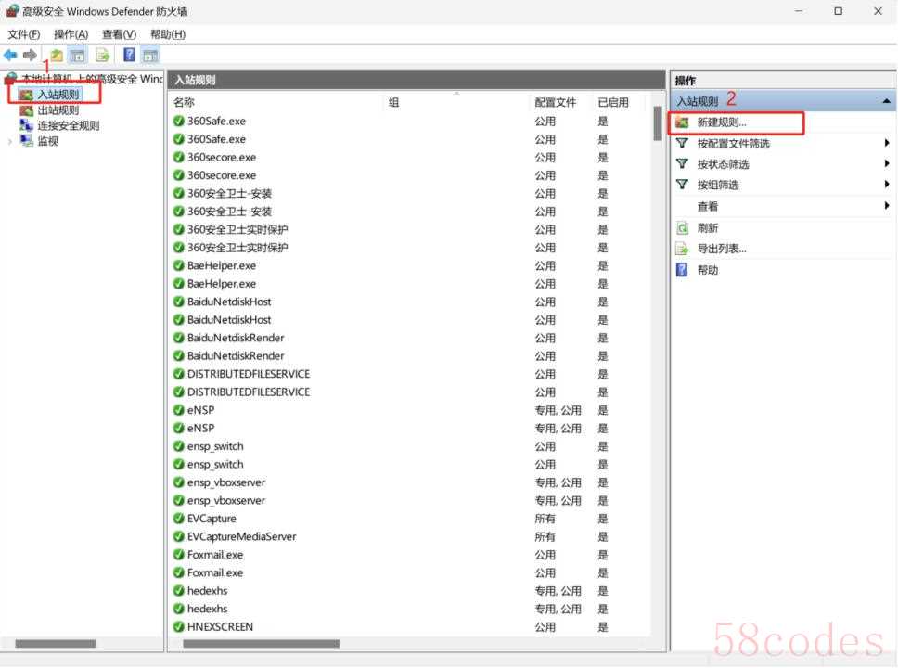The width and height of the screenshot is (898, 668).
Task: Sort by the 组 column header
Action: 456,103
